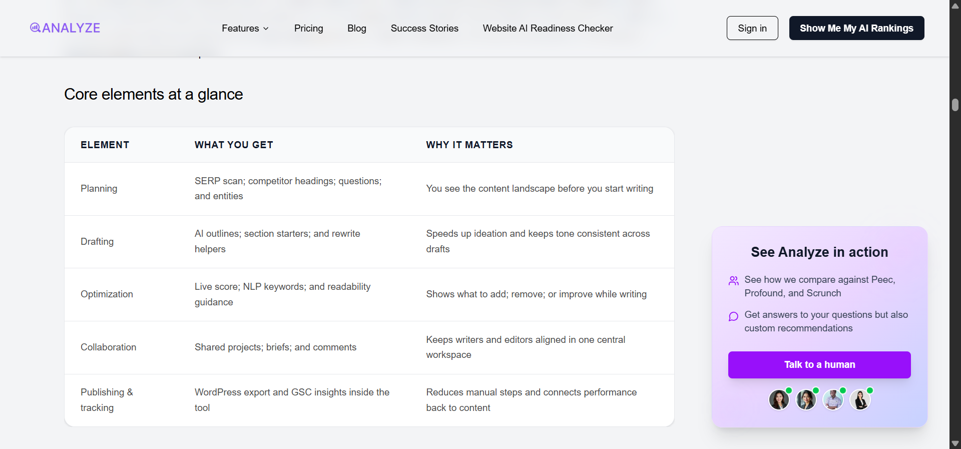Click the last avatar under Talk to a human
The image size is (961, 449).
pos(861,399)
